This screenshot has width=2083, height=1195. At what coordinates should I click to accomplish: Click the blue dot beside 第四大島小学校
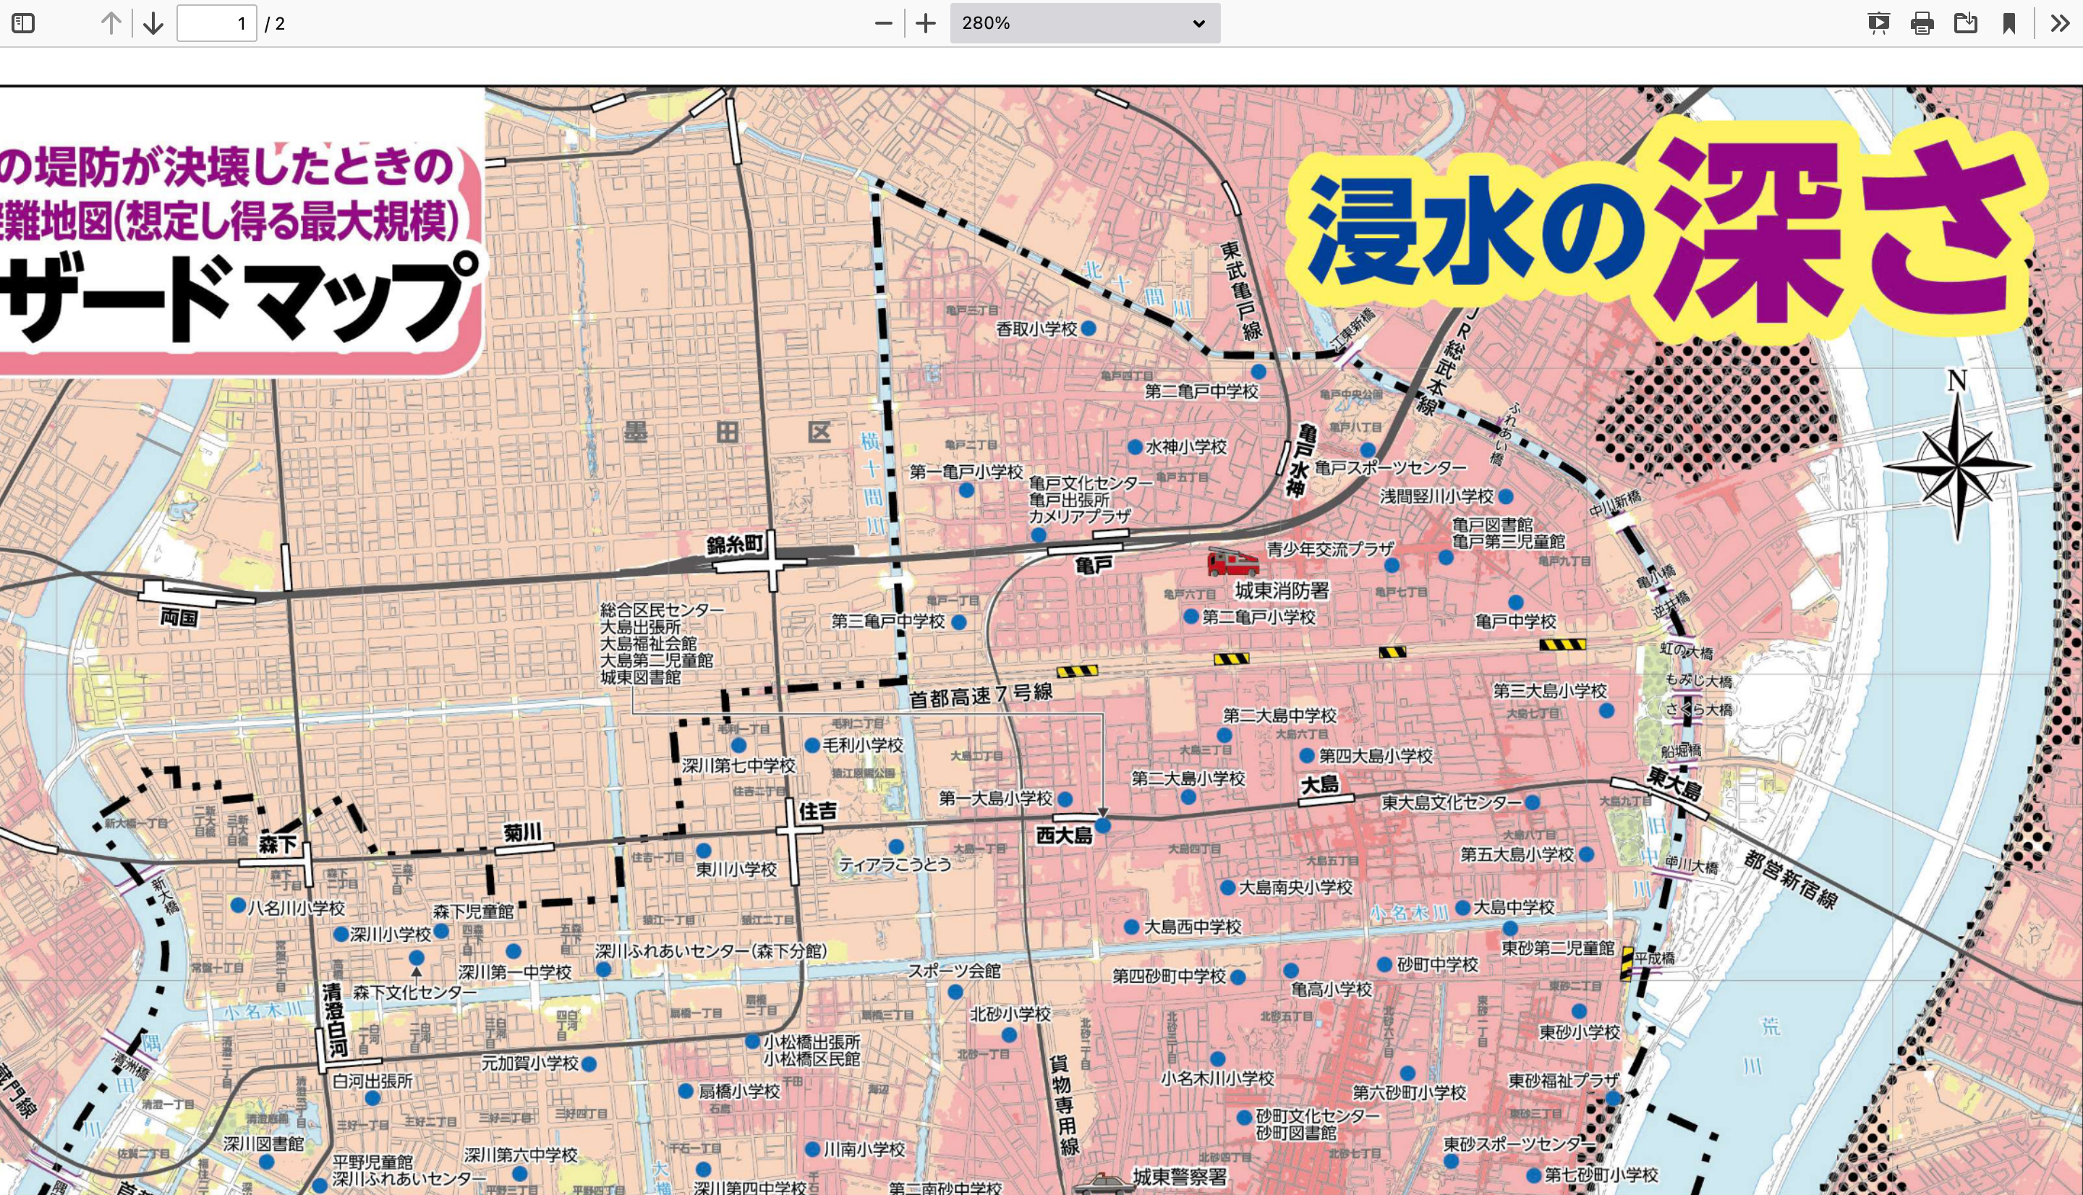point(1307,755)
